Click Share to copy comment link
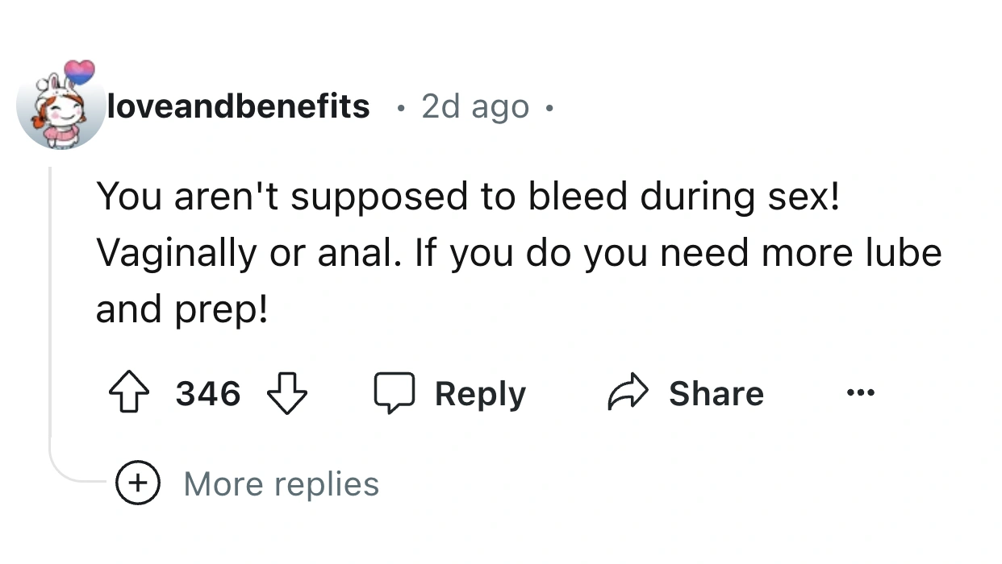The image size is (1002, 564). point(715,393)
